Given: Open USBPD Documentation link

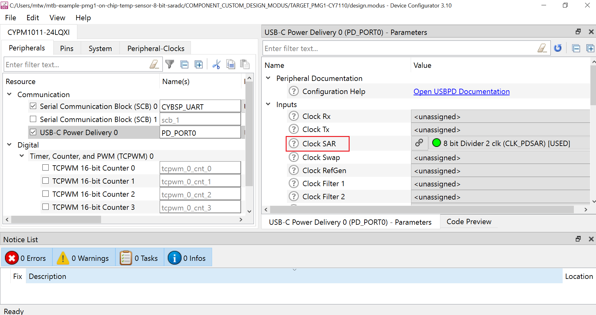Looking at the screenshot, I should (462, 92).
